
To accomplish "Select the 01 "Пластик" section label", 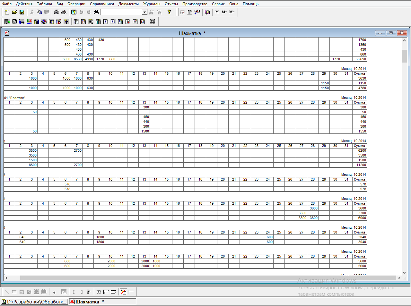I will tap(15, 98).
